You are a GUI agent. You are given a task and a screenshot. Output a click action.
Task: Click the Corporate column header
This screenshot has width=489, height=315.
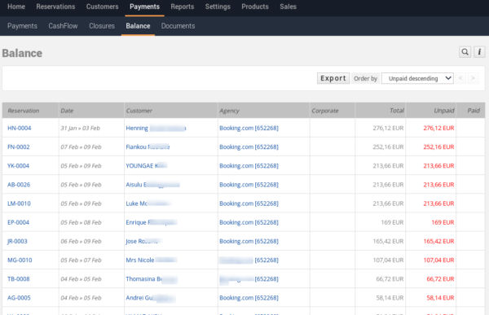tap(325, 111)
